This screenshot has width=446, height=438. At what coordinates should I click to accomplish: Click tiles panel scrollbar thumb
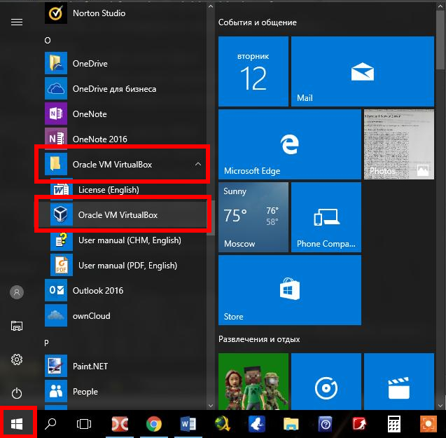pyautogui.click(x=440, y=40)
